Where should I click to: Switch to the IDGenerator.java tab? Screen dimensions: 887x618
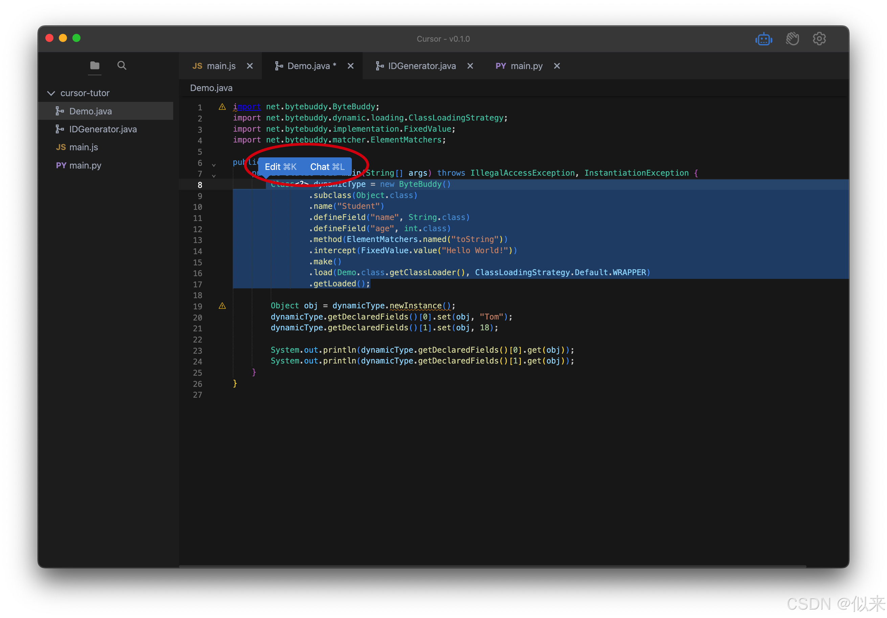422,66
